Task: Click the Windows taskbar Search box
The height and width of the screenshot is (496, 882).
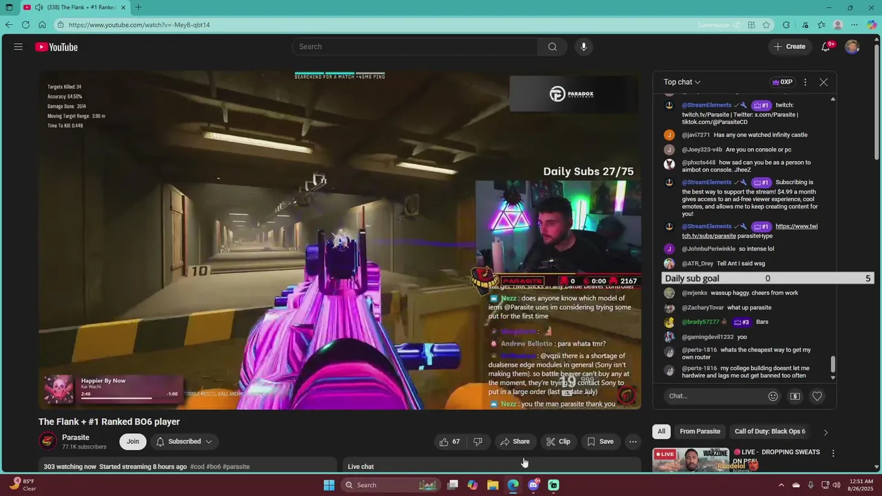Action: point(391,485)
